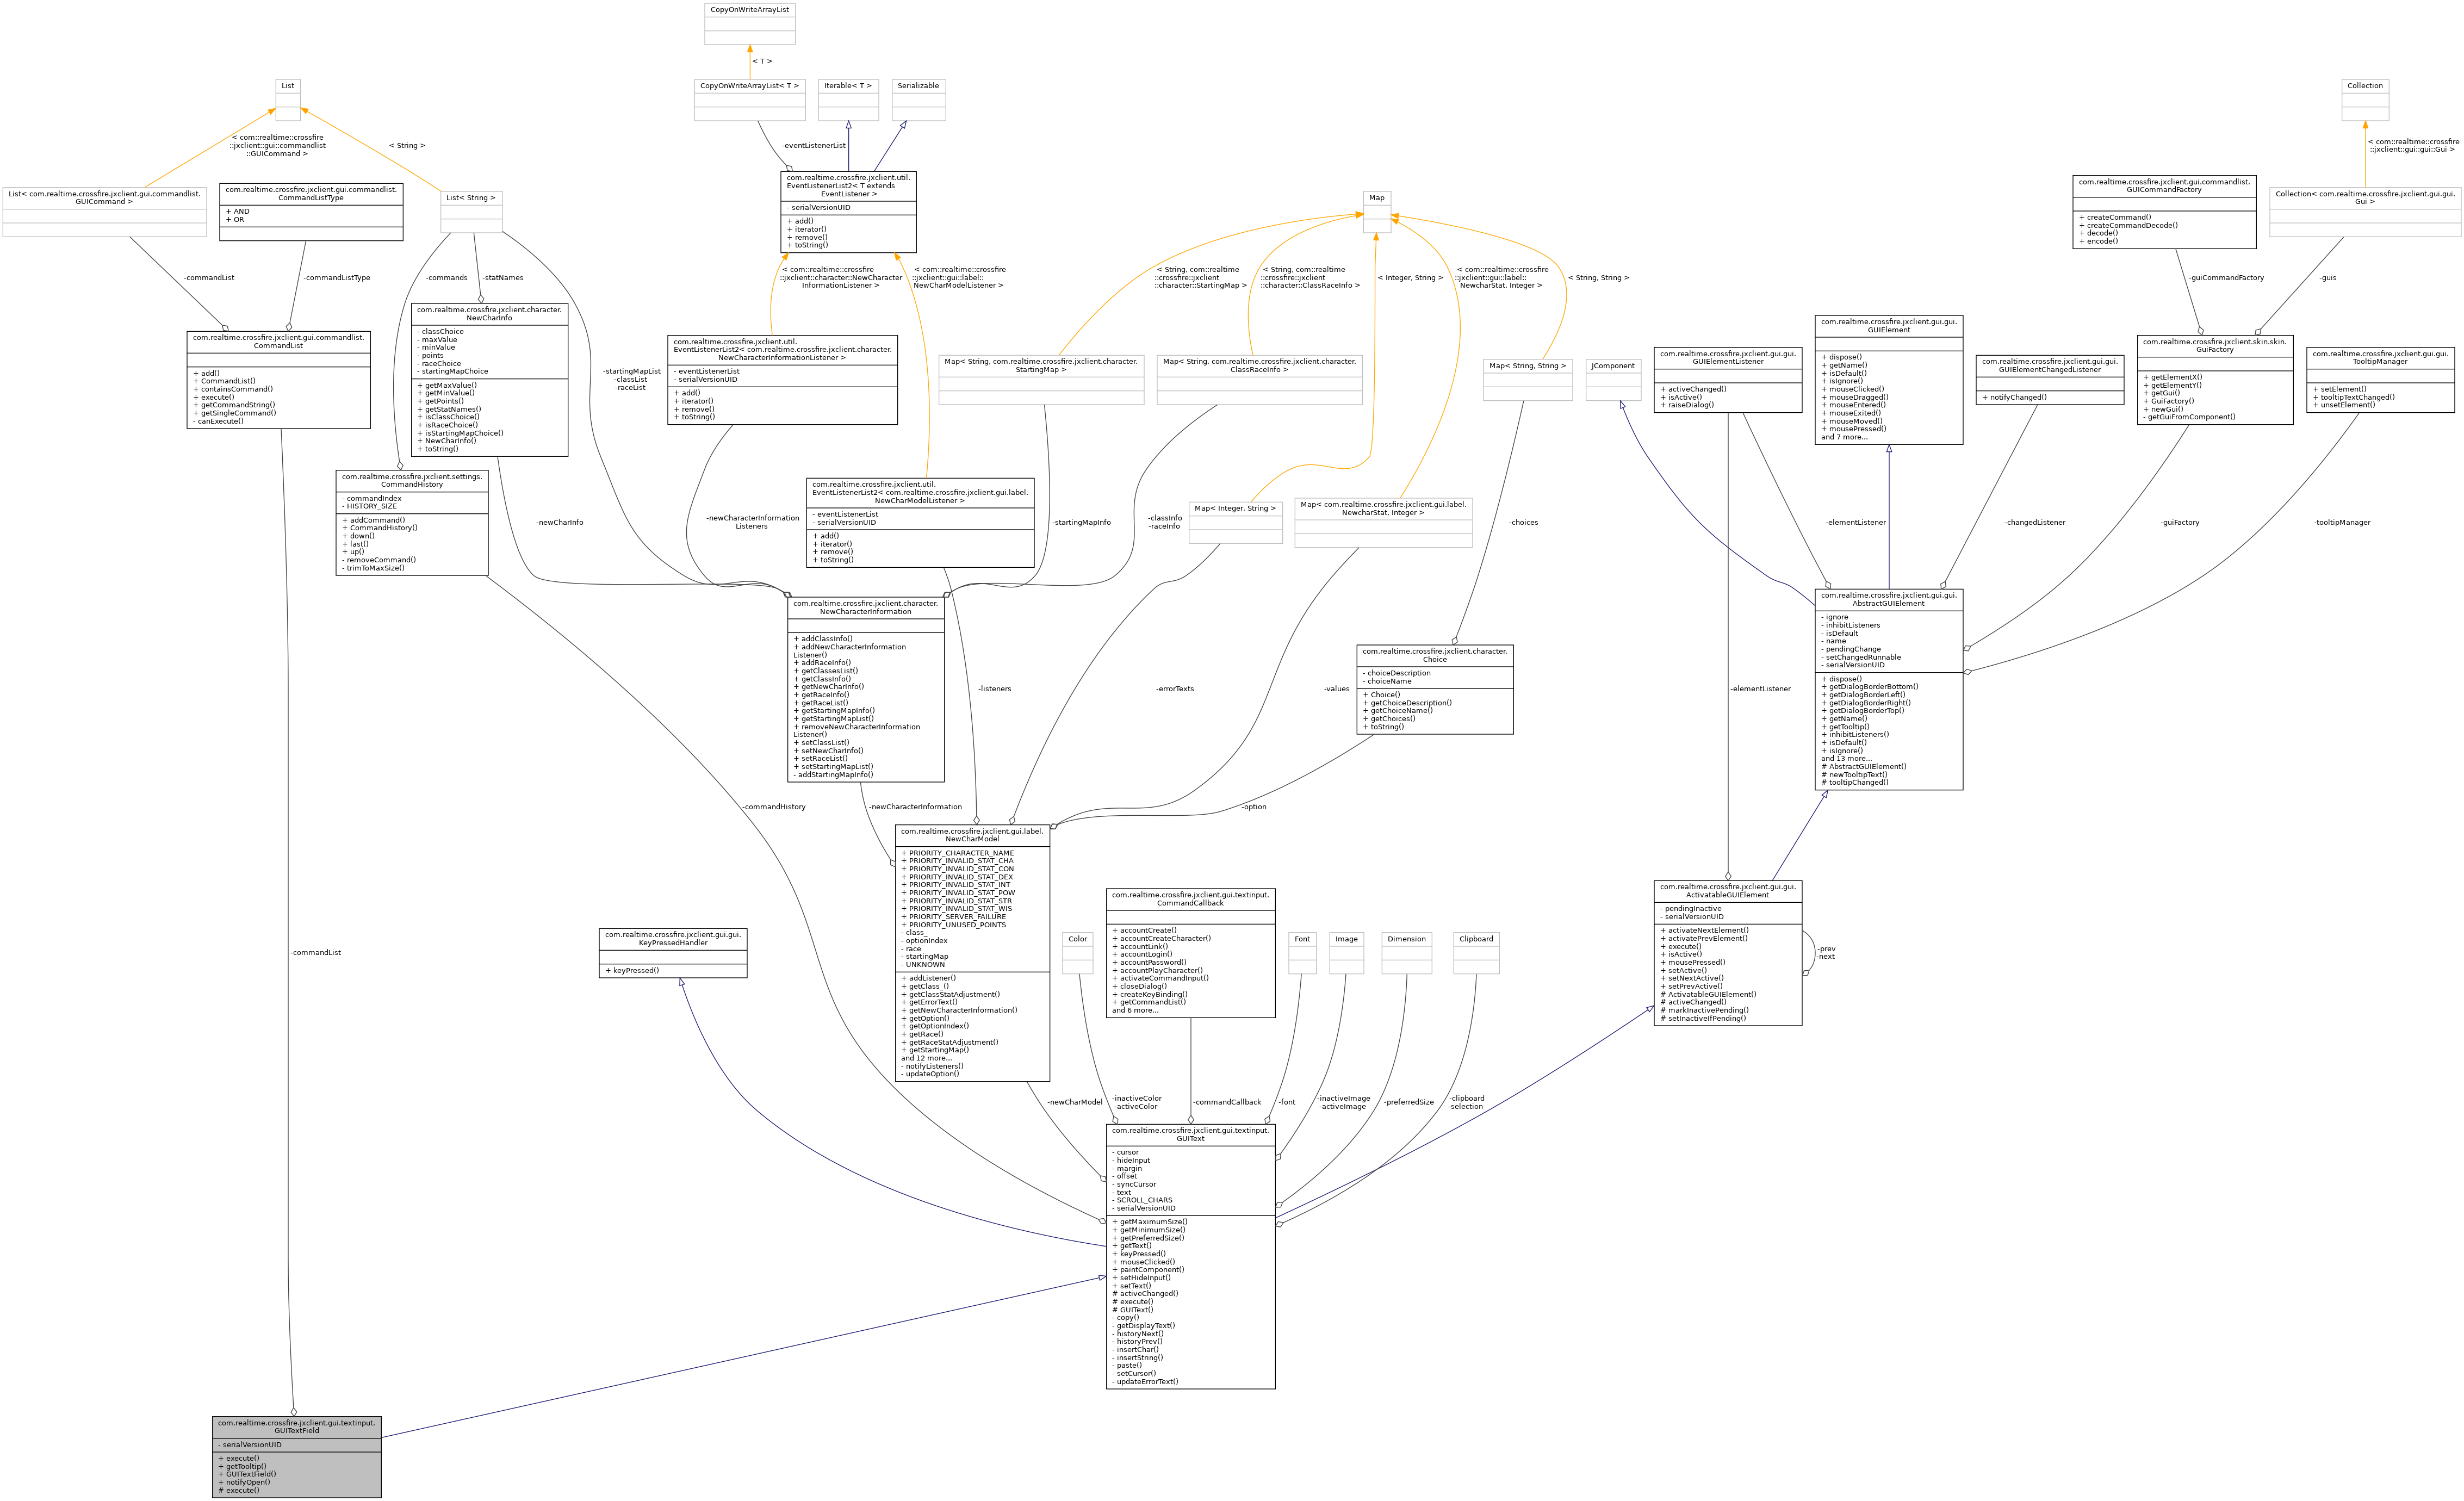
Task: Open the GUIElementListener class node
Action: [x=1727, y=380]
